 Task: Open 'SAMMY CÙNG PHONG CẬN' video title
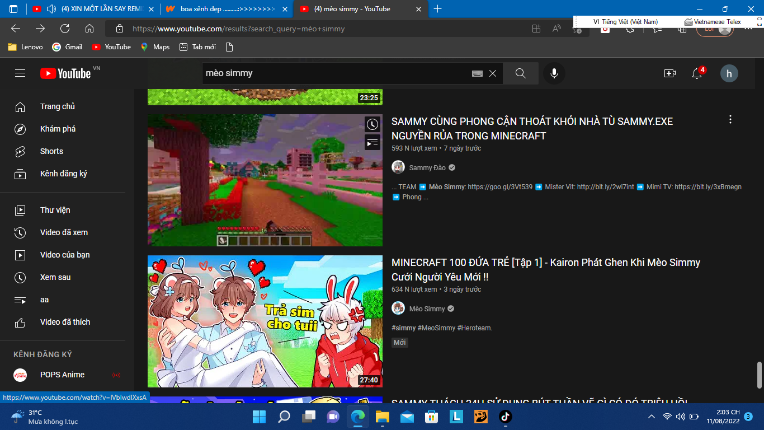click(x=532, y=128)
